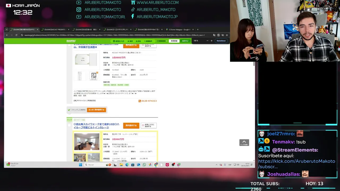Add the 1億9800万円 listing to favorites
340x191 pixels.
tap(148, 45)
